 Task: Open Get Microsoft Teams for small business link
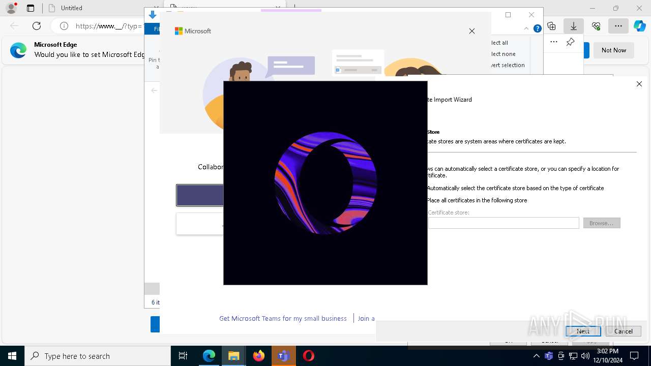pos(283,318)
